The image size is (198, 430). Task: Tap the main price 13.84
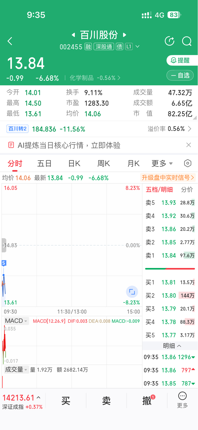26,64
